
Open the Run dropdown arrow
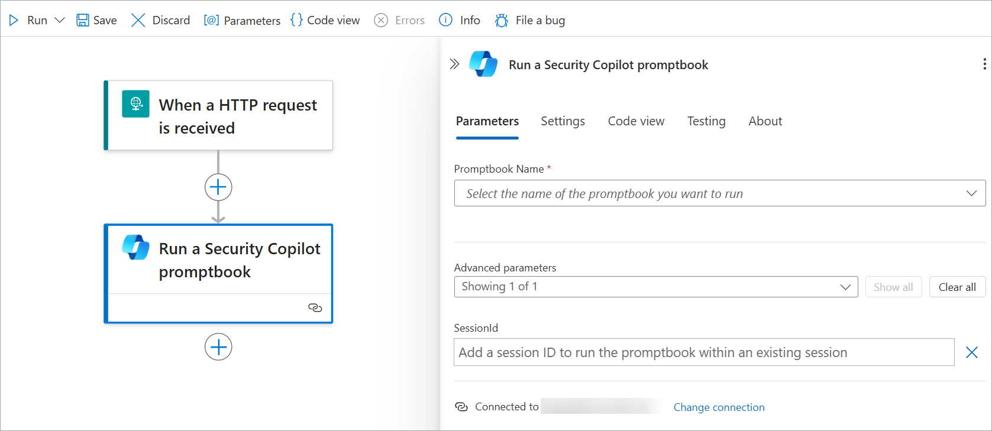pyautogui.click(x=60, y=20)
